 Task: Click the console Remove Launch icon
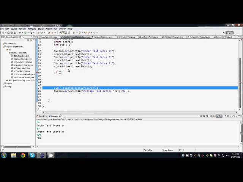[204, 116]
